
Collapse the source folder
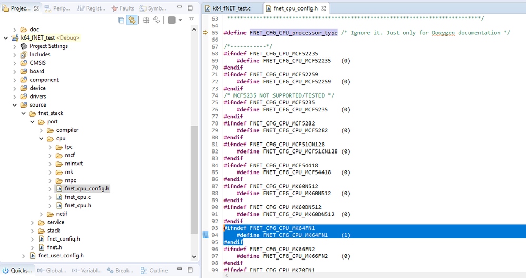14,105
